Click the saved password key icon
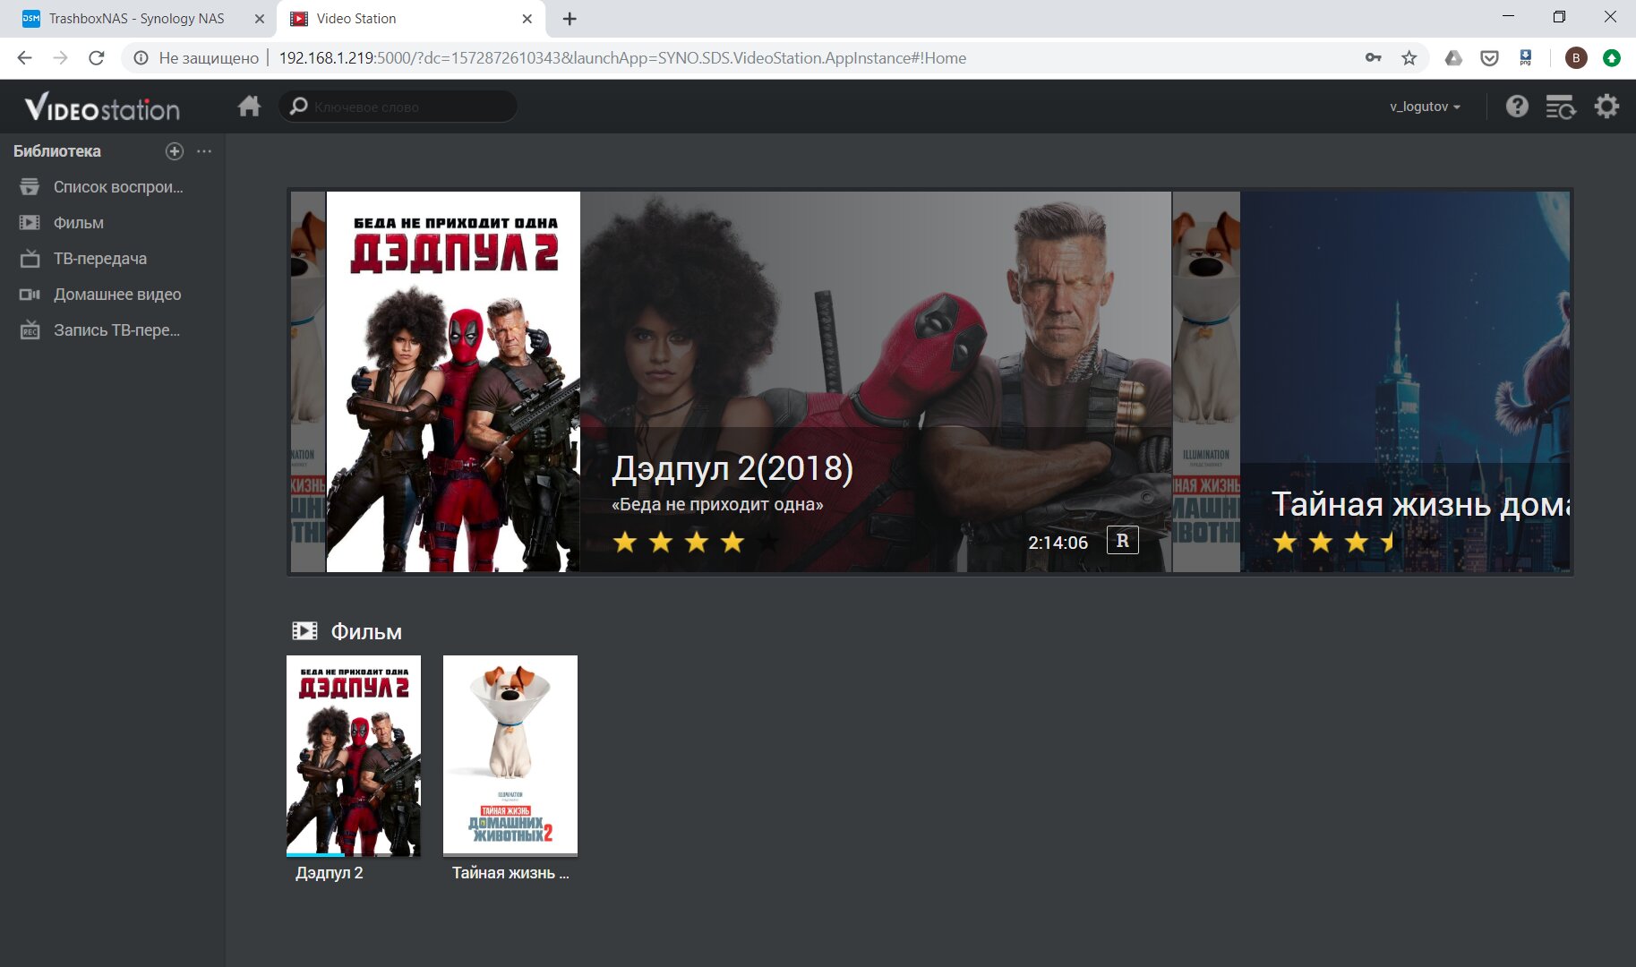The image size is (1636, 967). [x=1374, y=58]
